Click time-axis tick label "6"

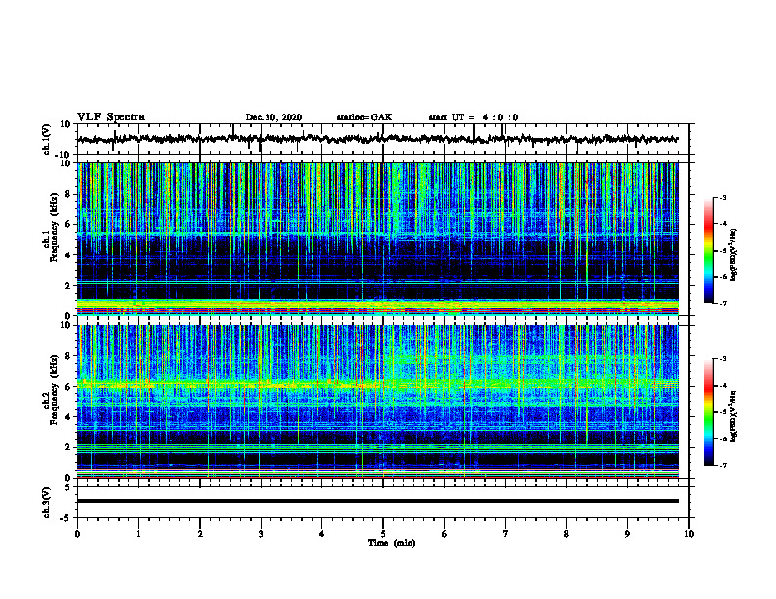pos(444,534)
